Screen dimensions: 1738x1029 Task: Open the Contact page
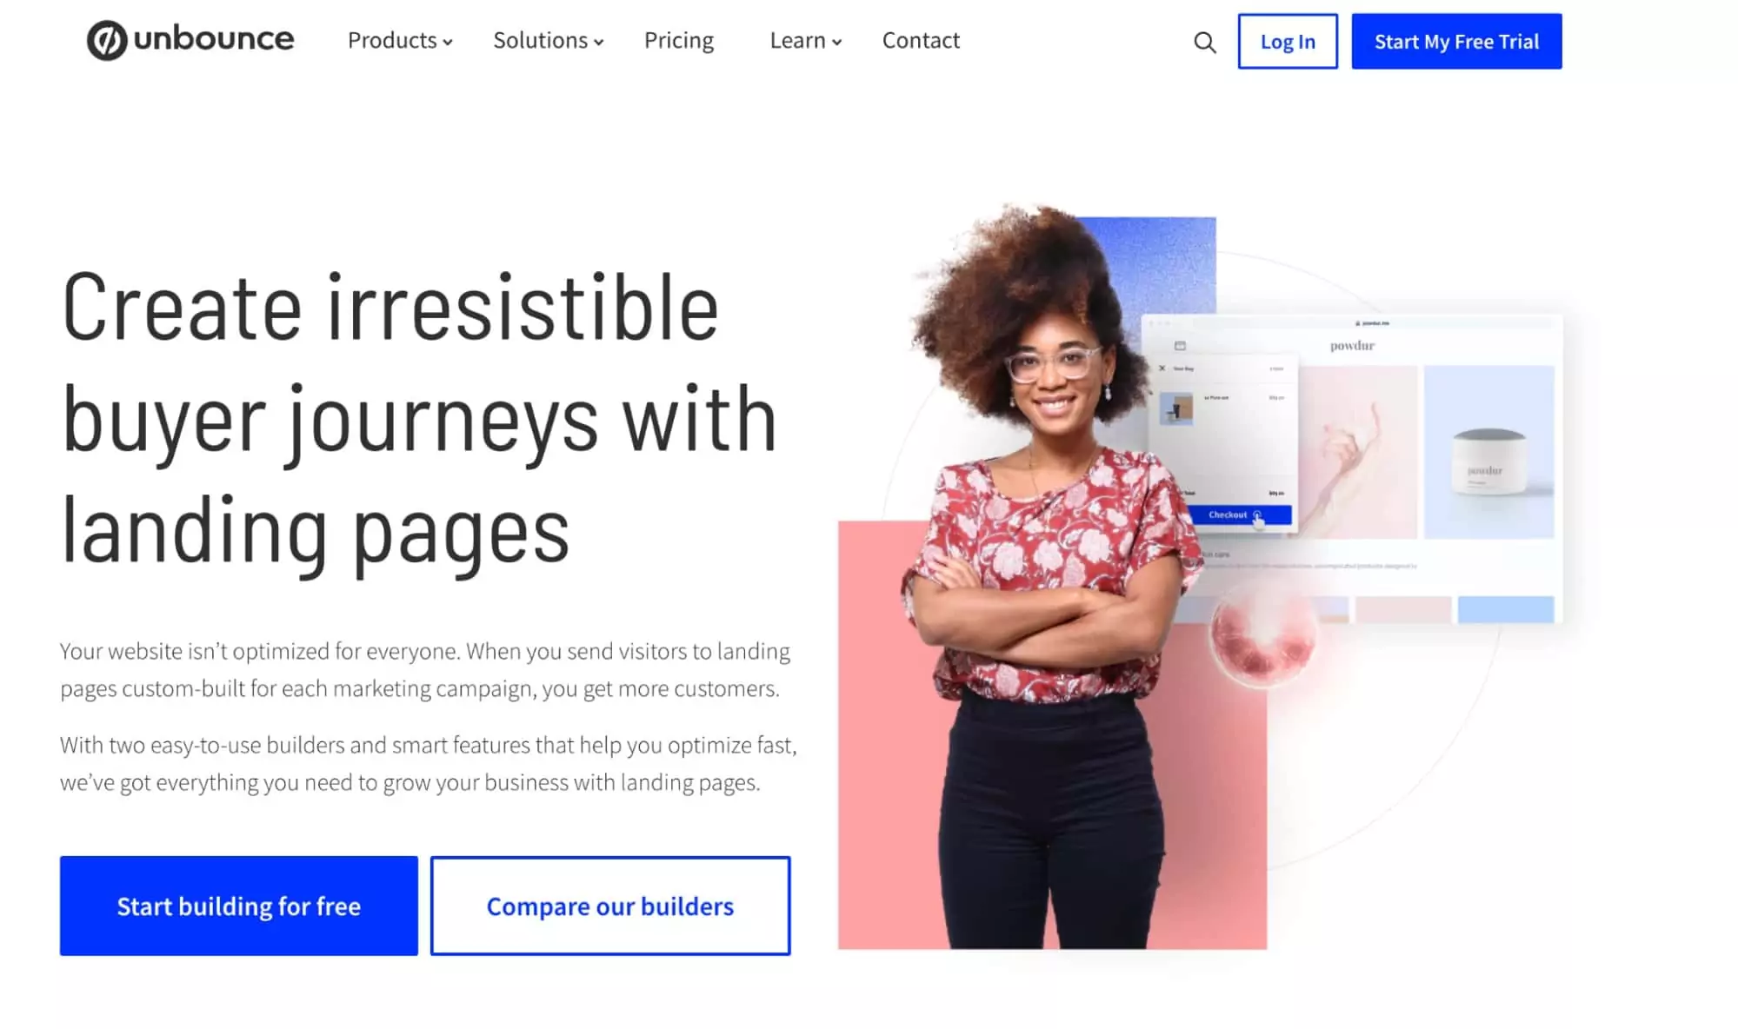[921, 41]
